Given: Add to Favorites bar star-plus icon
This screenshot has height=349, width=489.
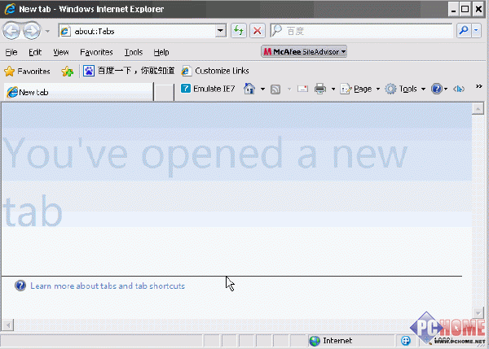Looking at the screenshot, I should pyautogui.click(x=68, y=72).
